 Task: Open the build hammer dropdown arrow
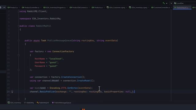pos(167,3)
